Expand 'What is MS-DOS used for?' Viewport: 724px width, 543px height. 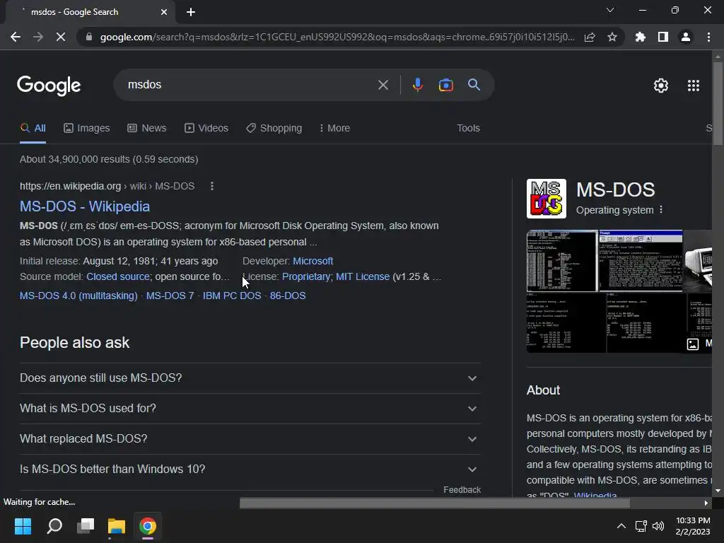pos(250,409)
